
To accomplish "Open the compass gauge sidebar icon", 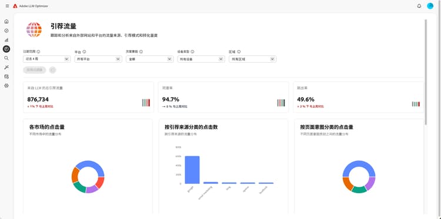I will coord(6,31).
